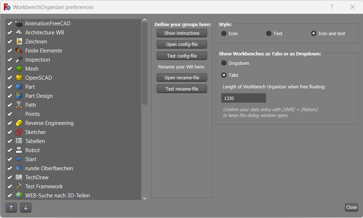Click the scrollbar up arrow
The height and width of the screenshot is (218, 363).
click(x=145, y=20)
